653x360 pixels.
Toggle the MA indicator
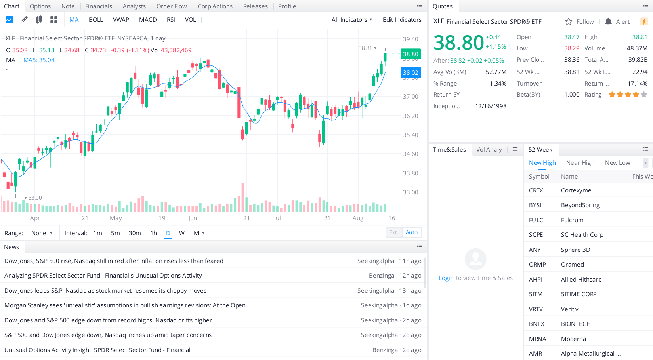tap(74, 20)
